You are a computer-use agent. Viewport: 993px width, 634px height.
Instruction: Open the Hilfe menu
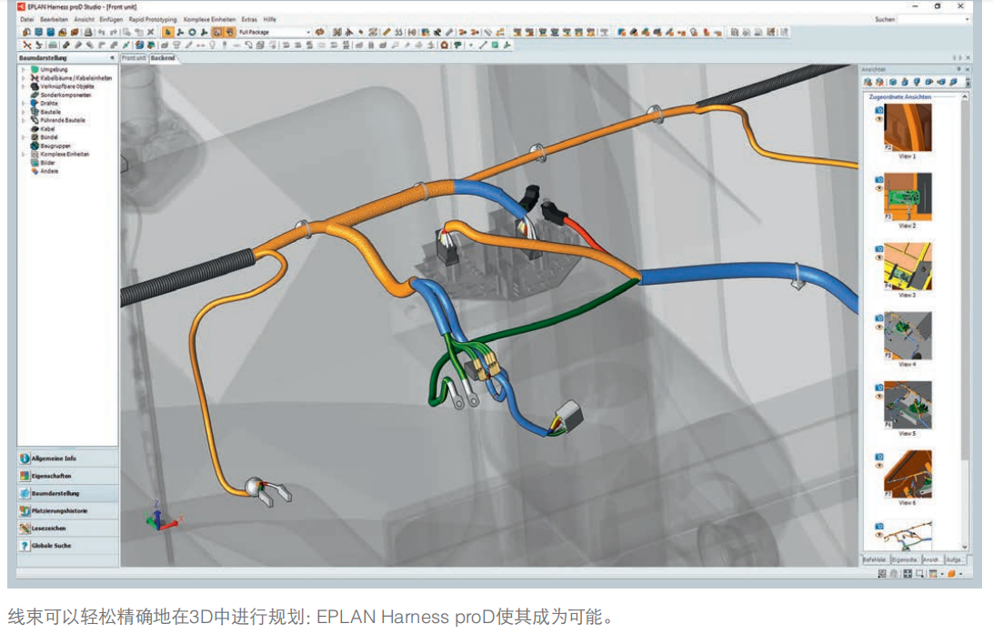point(270,20)
